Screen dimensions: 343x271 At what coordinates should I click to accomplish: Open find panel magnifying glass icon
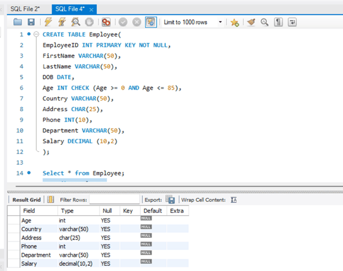[265, 22]
